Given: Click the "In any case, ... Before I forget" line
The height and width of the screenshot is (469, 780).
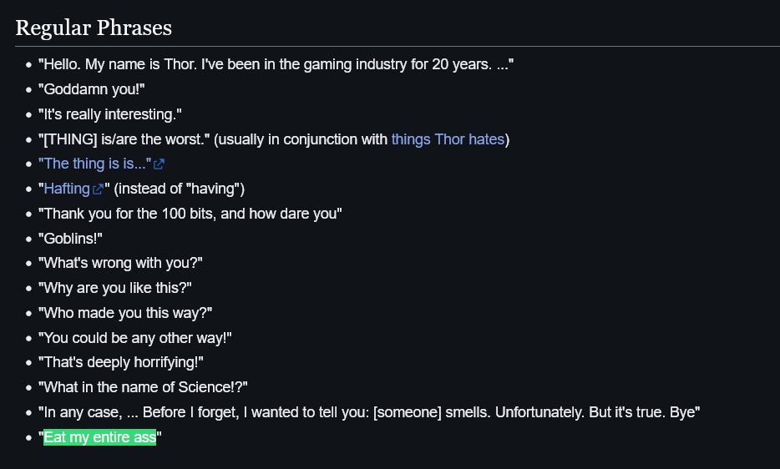Looking at the screenshot, I should click(x=369, y=412).
